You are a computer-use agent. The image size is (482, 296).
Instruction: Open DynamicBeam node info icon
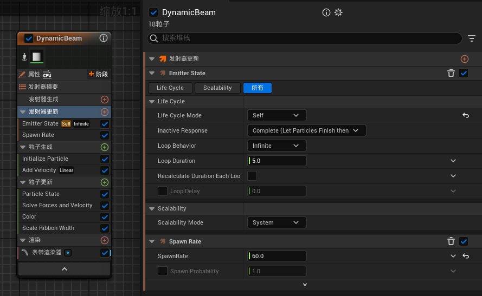[x=104, y=38]
